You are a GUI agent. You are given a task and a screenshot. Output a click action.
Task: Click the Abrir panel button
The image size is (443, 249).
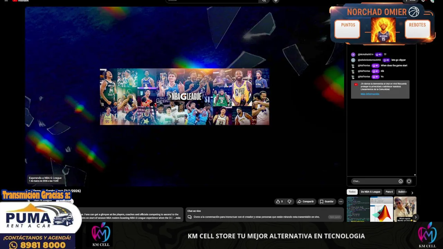pyautogui.click(x=335, y=217)
